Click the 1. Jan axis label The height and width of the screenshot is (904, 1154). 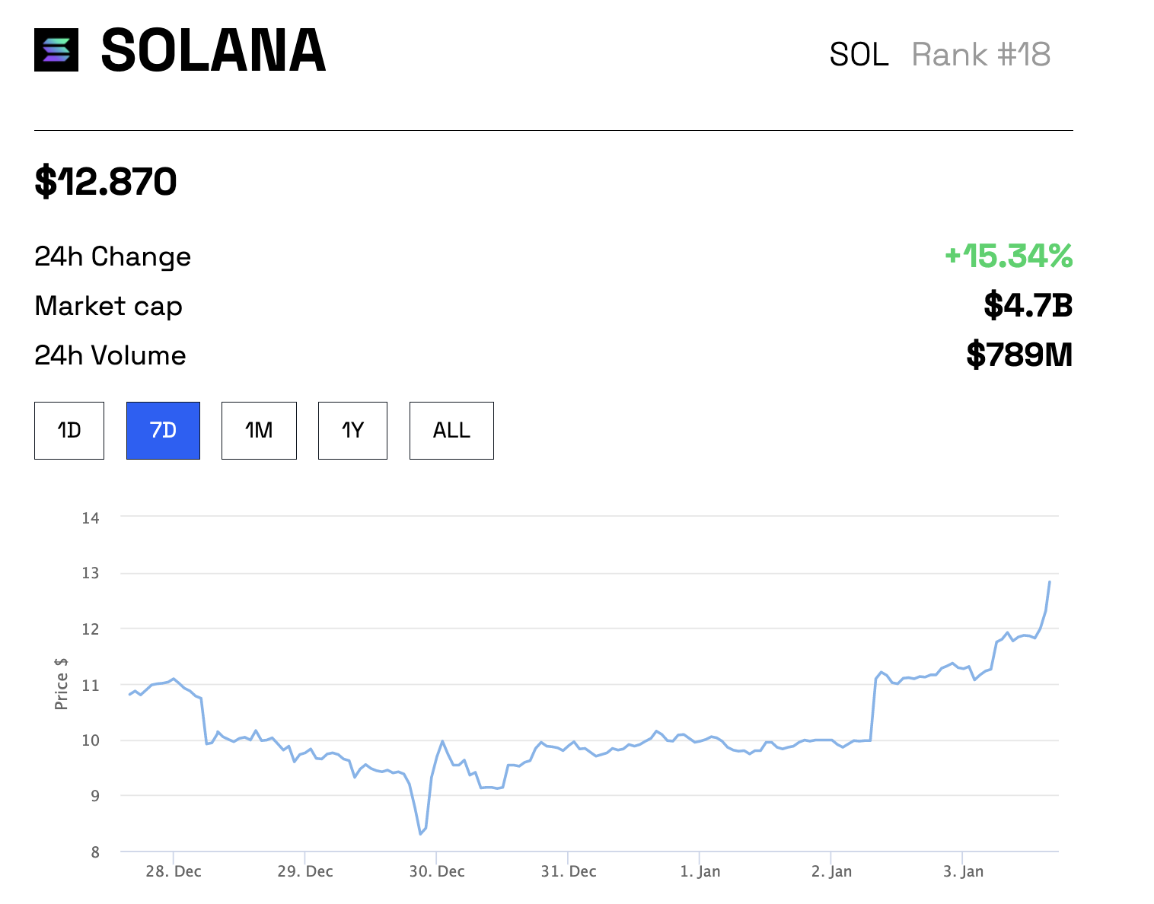click(x=700, y=871)
